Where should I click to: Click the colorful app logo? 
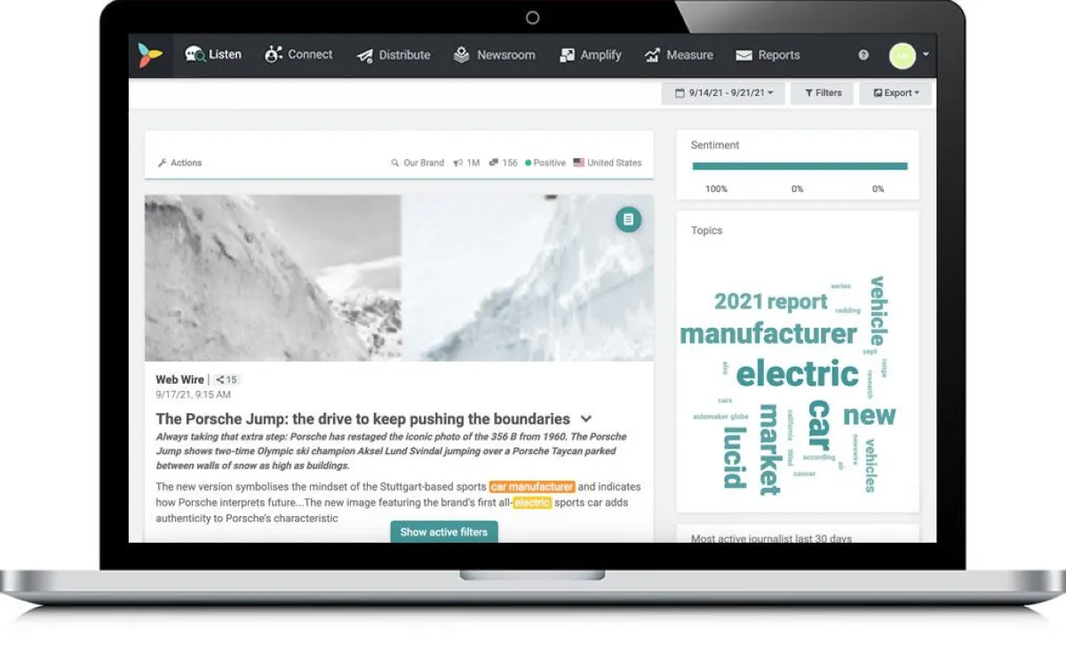(150, 55)
